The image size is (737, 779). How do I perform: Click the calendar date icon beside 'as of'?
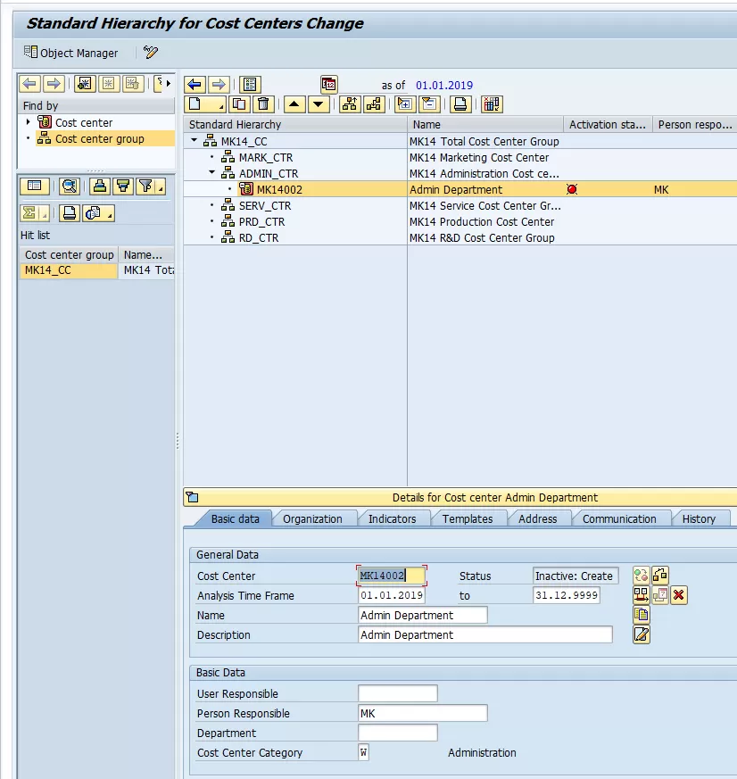(x=329, y=85)
